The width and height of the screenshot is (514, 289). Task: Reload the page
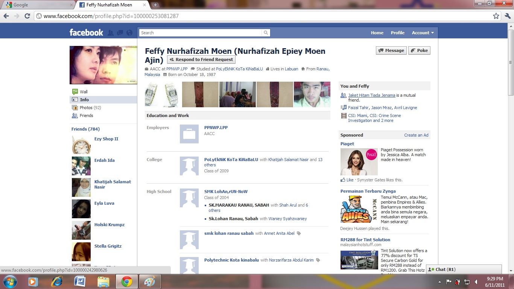click(27, 16)
